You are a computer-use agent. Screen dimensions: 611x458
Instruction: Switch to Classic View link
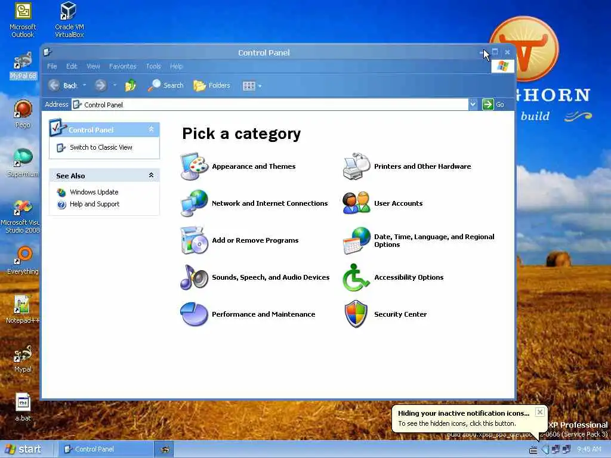click(x=101, y=147)
